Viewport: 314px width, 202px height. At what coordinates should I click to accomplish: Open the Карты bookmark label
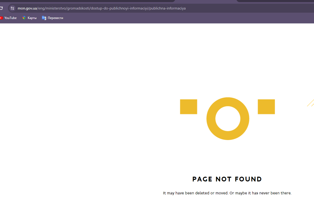tap(32, 18)
